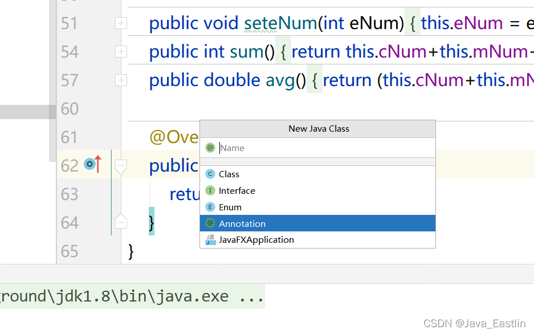The image size is (534, 334).
Task: Select Interface in the list
Action: (x=317, y=191)
